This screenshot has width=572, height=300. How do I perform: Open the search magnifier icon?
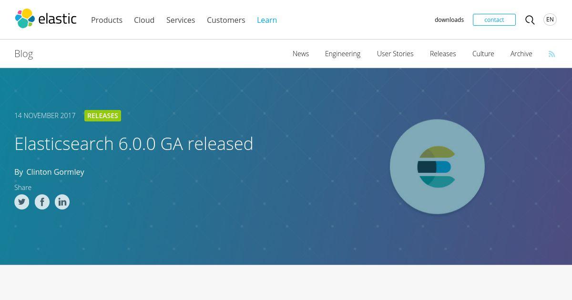click(x=530, y=20)
